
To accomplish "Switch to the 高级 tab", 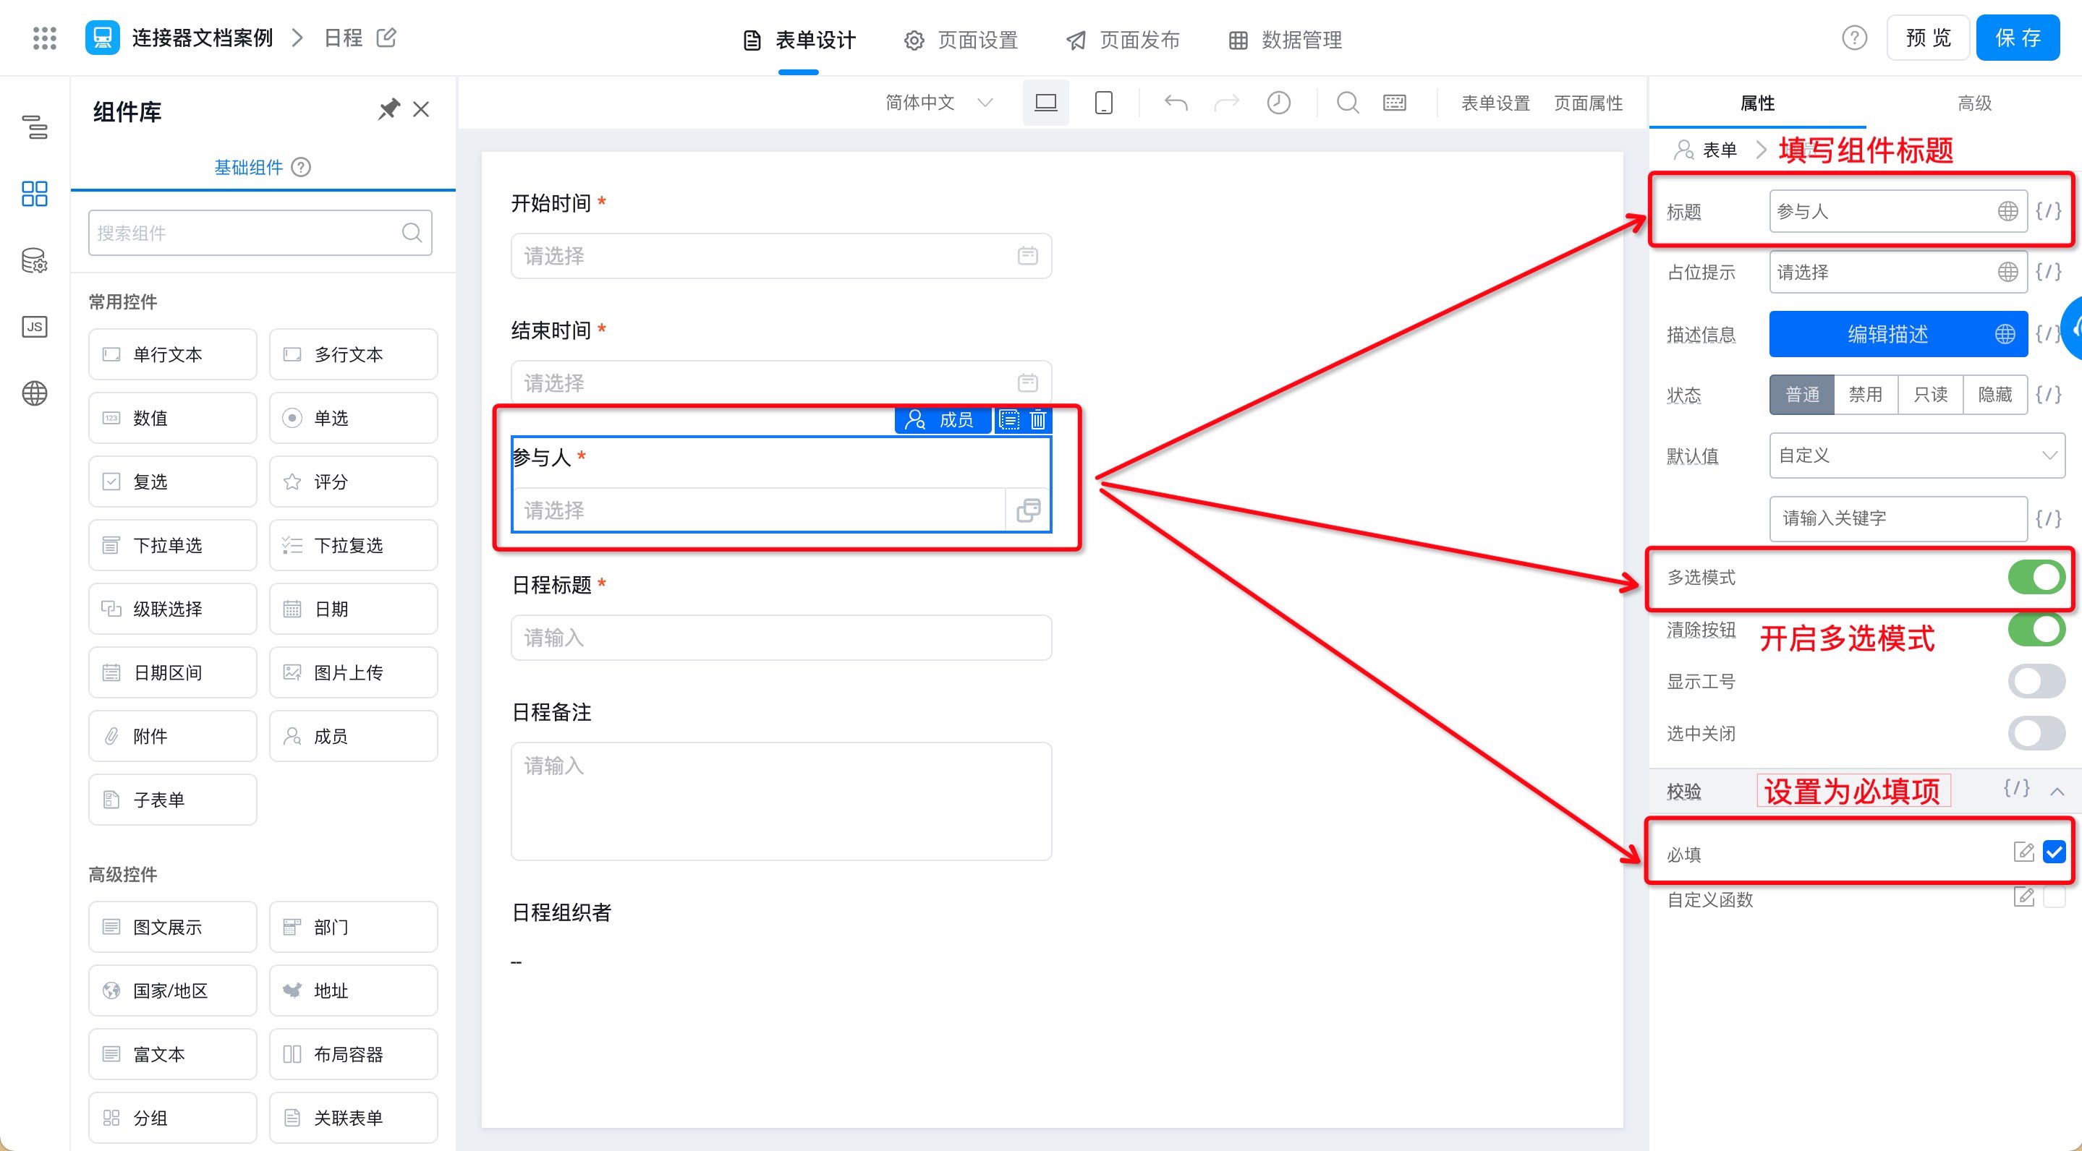I will click(1973, 103).
